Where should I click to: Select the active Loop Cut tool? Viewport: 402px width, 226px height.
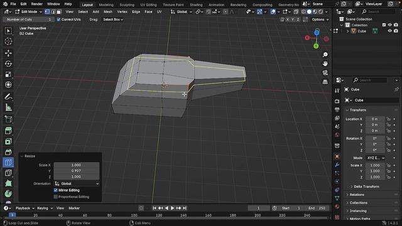pos(8,163)
